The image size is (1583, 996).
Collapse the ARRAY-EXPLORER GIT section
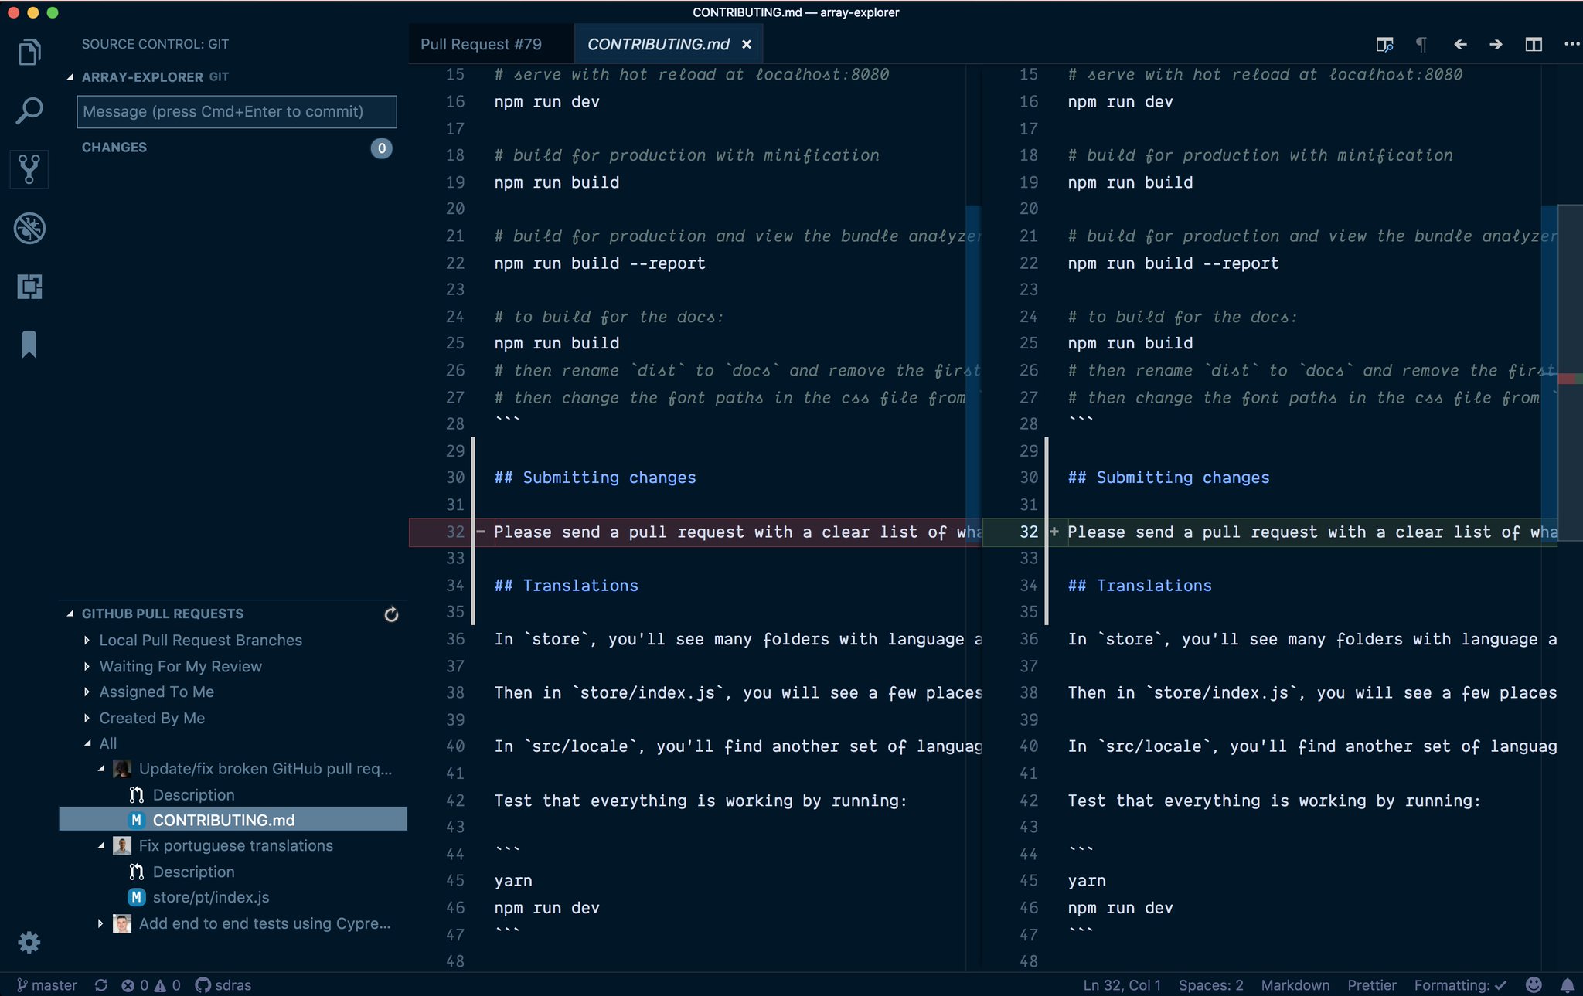coord(70,77)
